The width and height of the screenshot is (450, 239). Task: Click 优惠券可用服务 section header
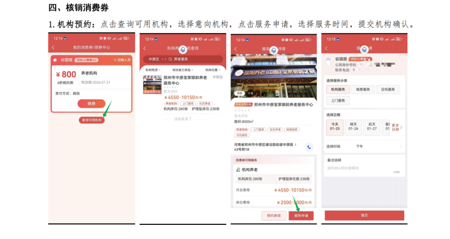click(246, 160)
